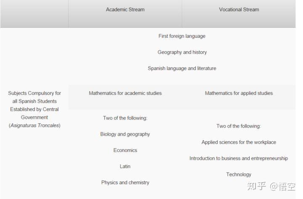
Task: Click Two of the following under Academic
Action: click(x=125, y=118)
